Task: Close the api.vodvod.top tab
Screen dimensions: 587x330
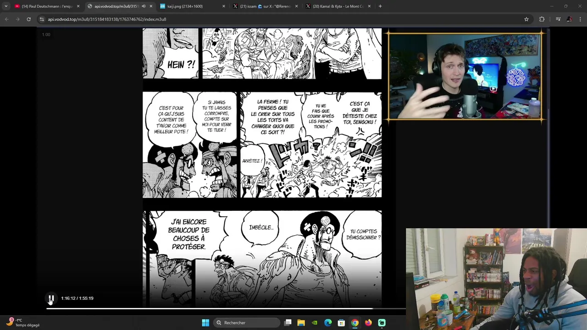Action: point(151,6)
